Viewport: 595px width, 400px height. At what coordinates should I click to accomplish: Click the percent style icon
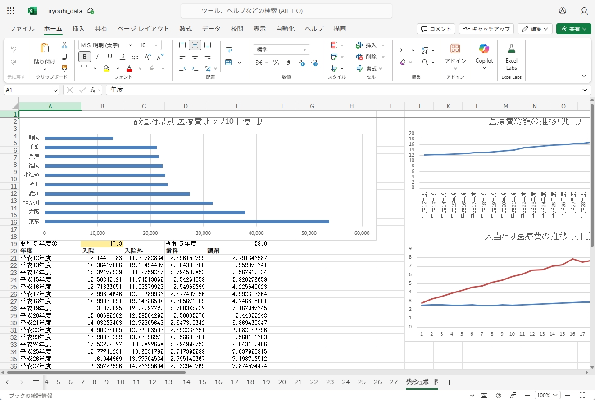tap(276, 63)
